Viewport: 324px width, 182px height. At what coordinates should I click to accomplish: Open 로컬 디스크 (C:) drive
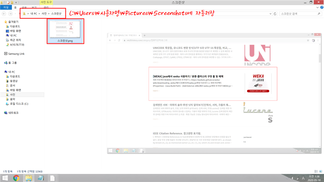[17, 103]
